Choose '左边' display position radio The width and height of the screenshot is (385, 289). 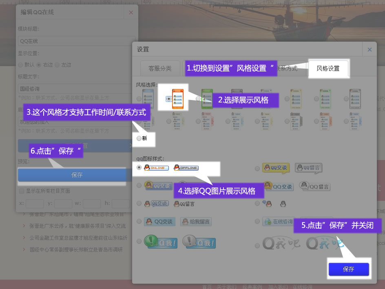coord(57,64)
